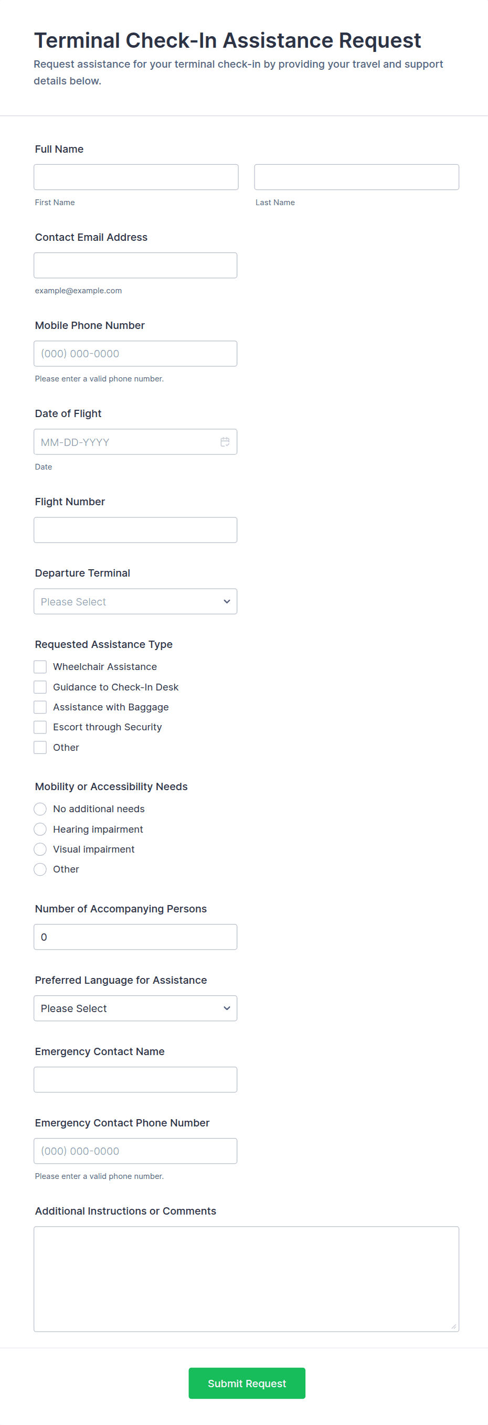Open the Departure Terminal dropdown
The image size is (488, 1425).
(x=135, y=601)
